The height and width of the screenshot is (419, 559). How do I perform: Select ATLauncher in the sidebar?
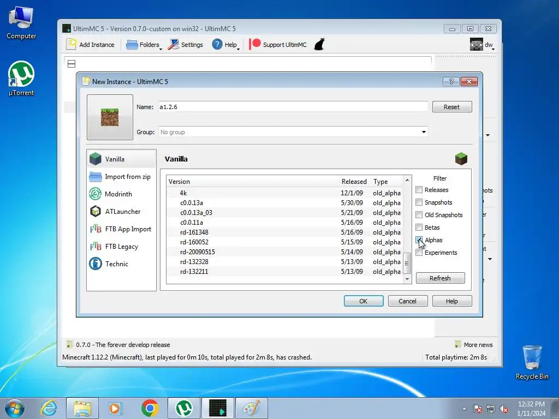[122, 212]
